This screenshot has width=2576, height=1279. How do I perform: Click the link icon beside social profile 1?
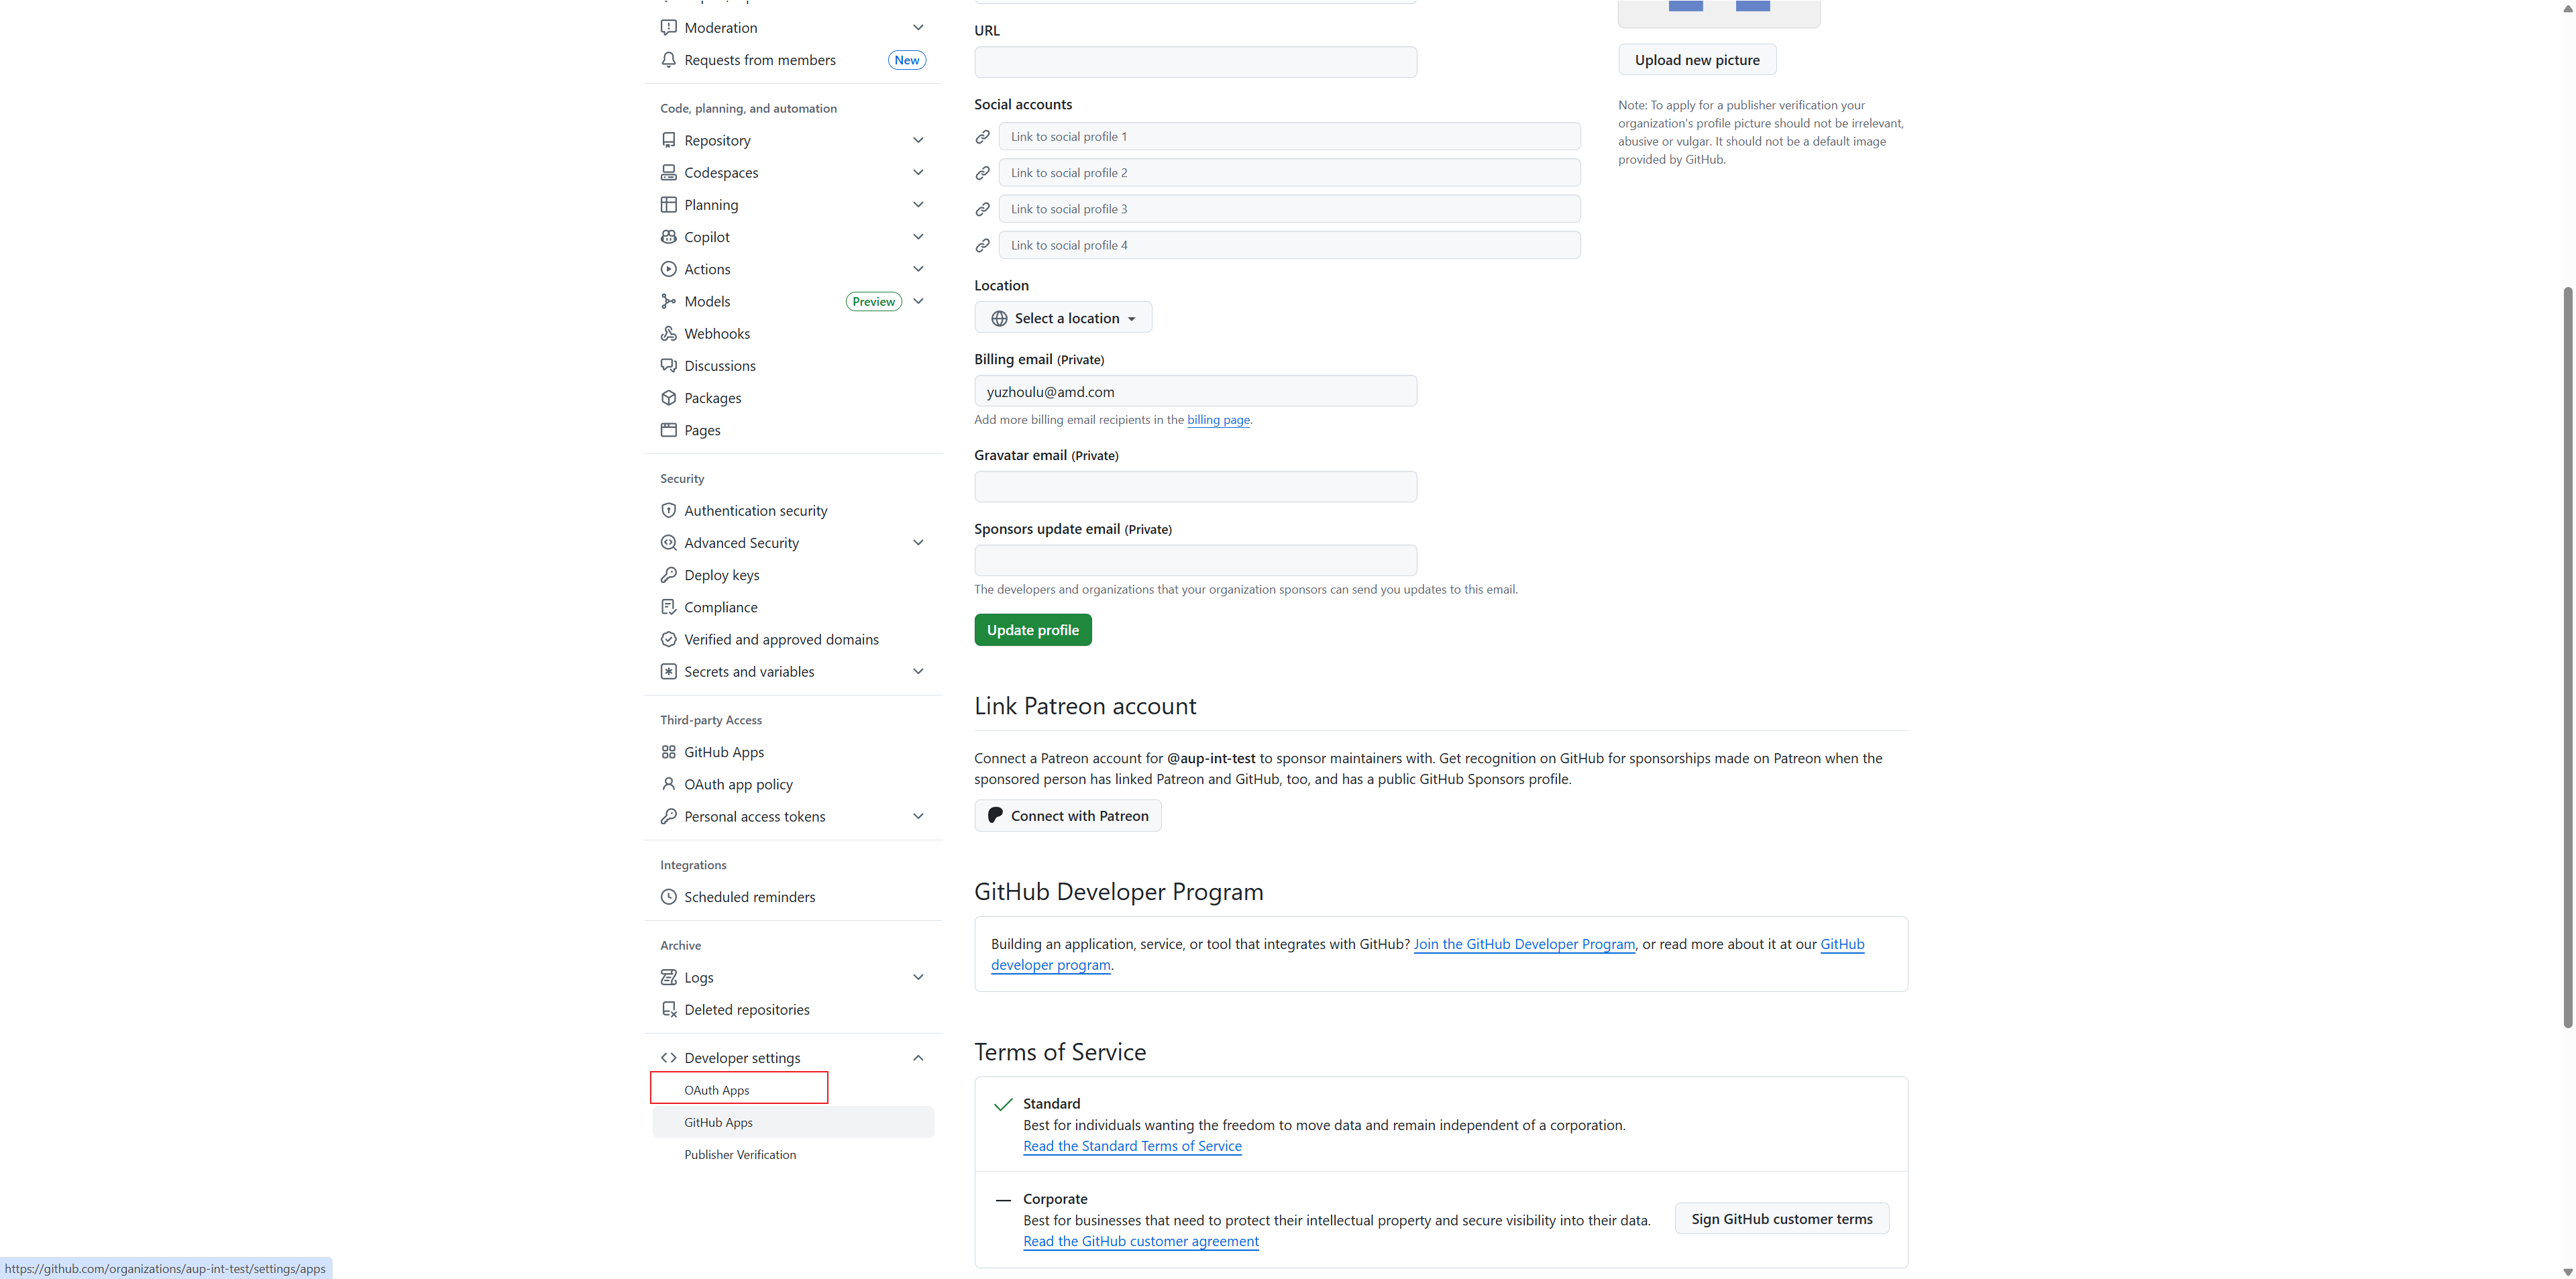click(982, 137)
